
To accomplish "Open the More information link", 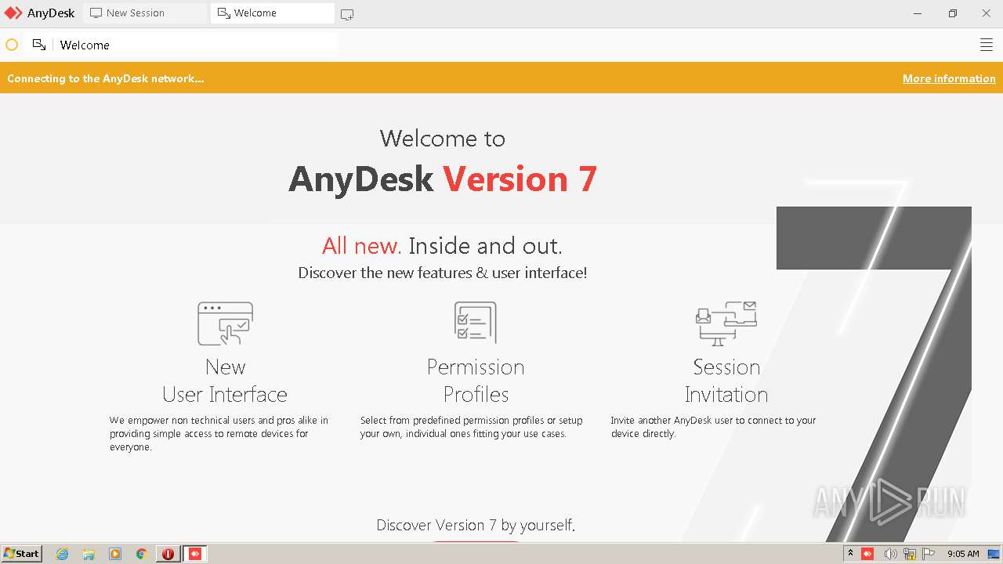I will [x=949, y=78].
